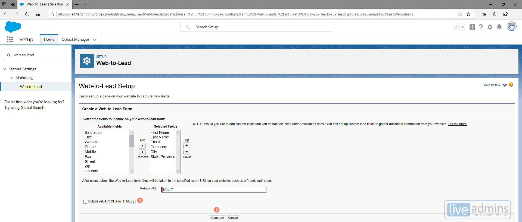Switch to the Object Manager tab

75,39
